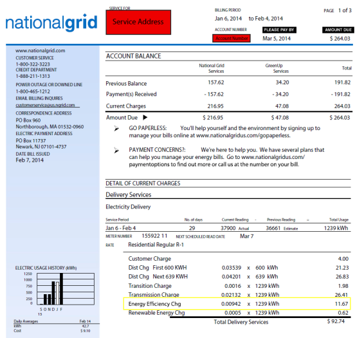Click PO Box 11737 payment address
The height and width of the screenshot is (338, 364).
click(x=31, y=140)
